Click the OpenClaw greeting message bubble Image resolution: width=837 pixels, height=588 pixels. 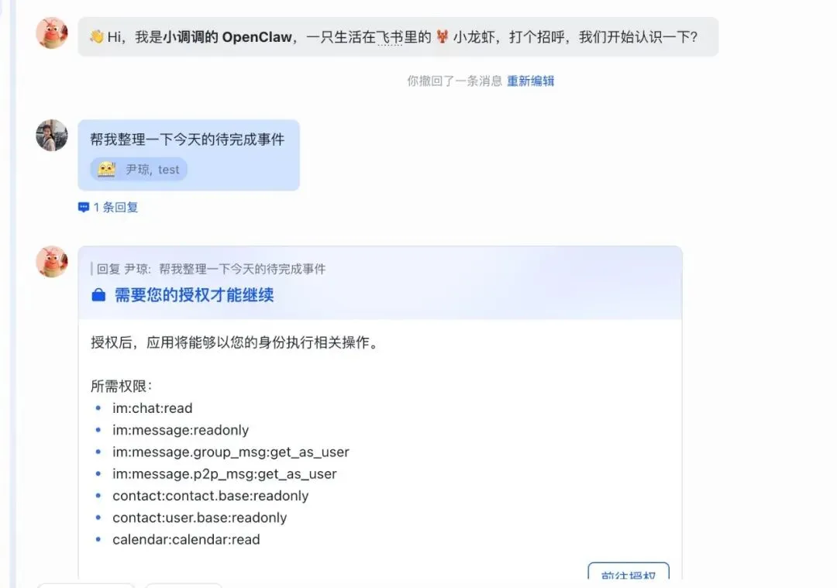(x=398, y=37)
